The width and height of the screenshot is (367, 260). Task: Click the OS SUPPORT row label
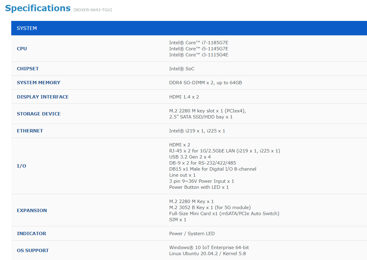coord(33,251)
